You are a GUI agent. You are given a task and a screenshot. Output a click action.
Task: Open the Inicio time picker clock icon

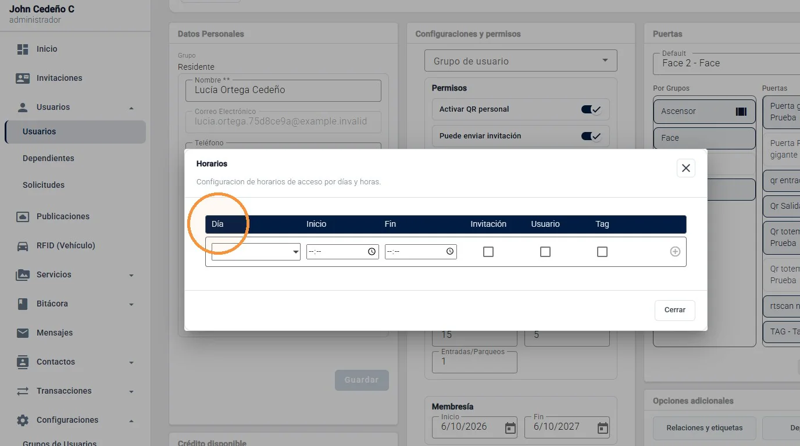(372, 252)
